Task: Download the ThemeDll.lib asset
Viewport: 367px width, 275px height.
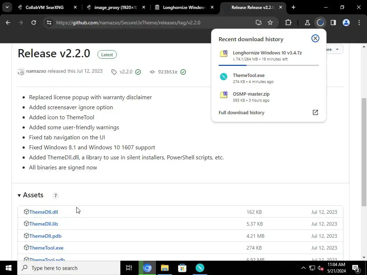Action: [x=43, y=224]
